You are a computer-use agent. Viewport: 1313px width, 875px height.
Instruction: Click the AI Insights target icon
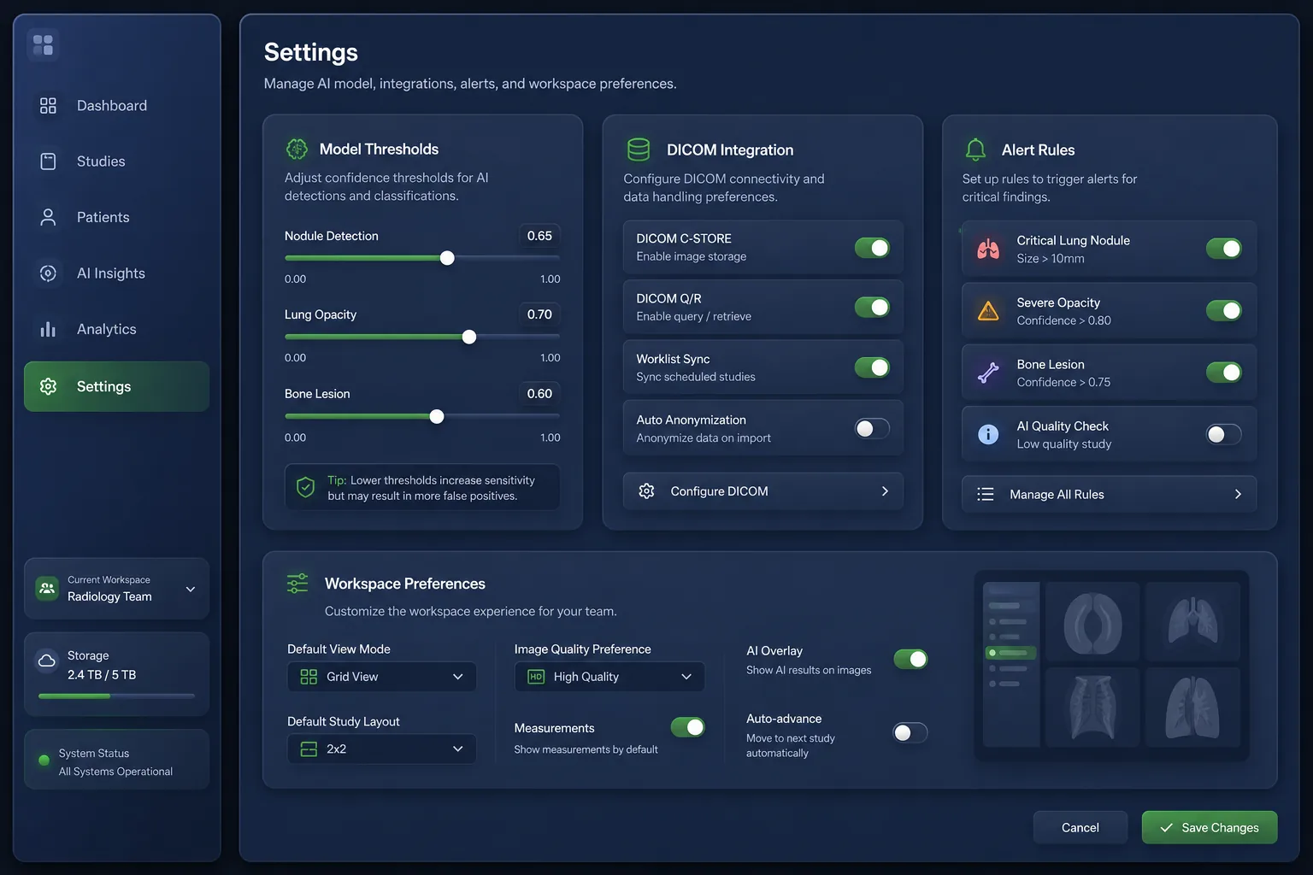coord(48,273)
